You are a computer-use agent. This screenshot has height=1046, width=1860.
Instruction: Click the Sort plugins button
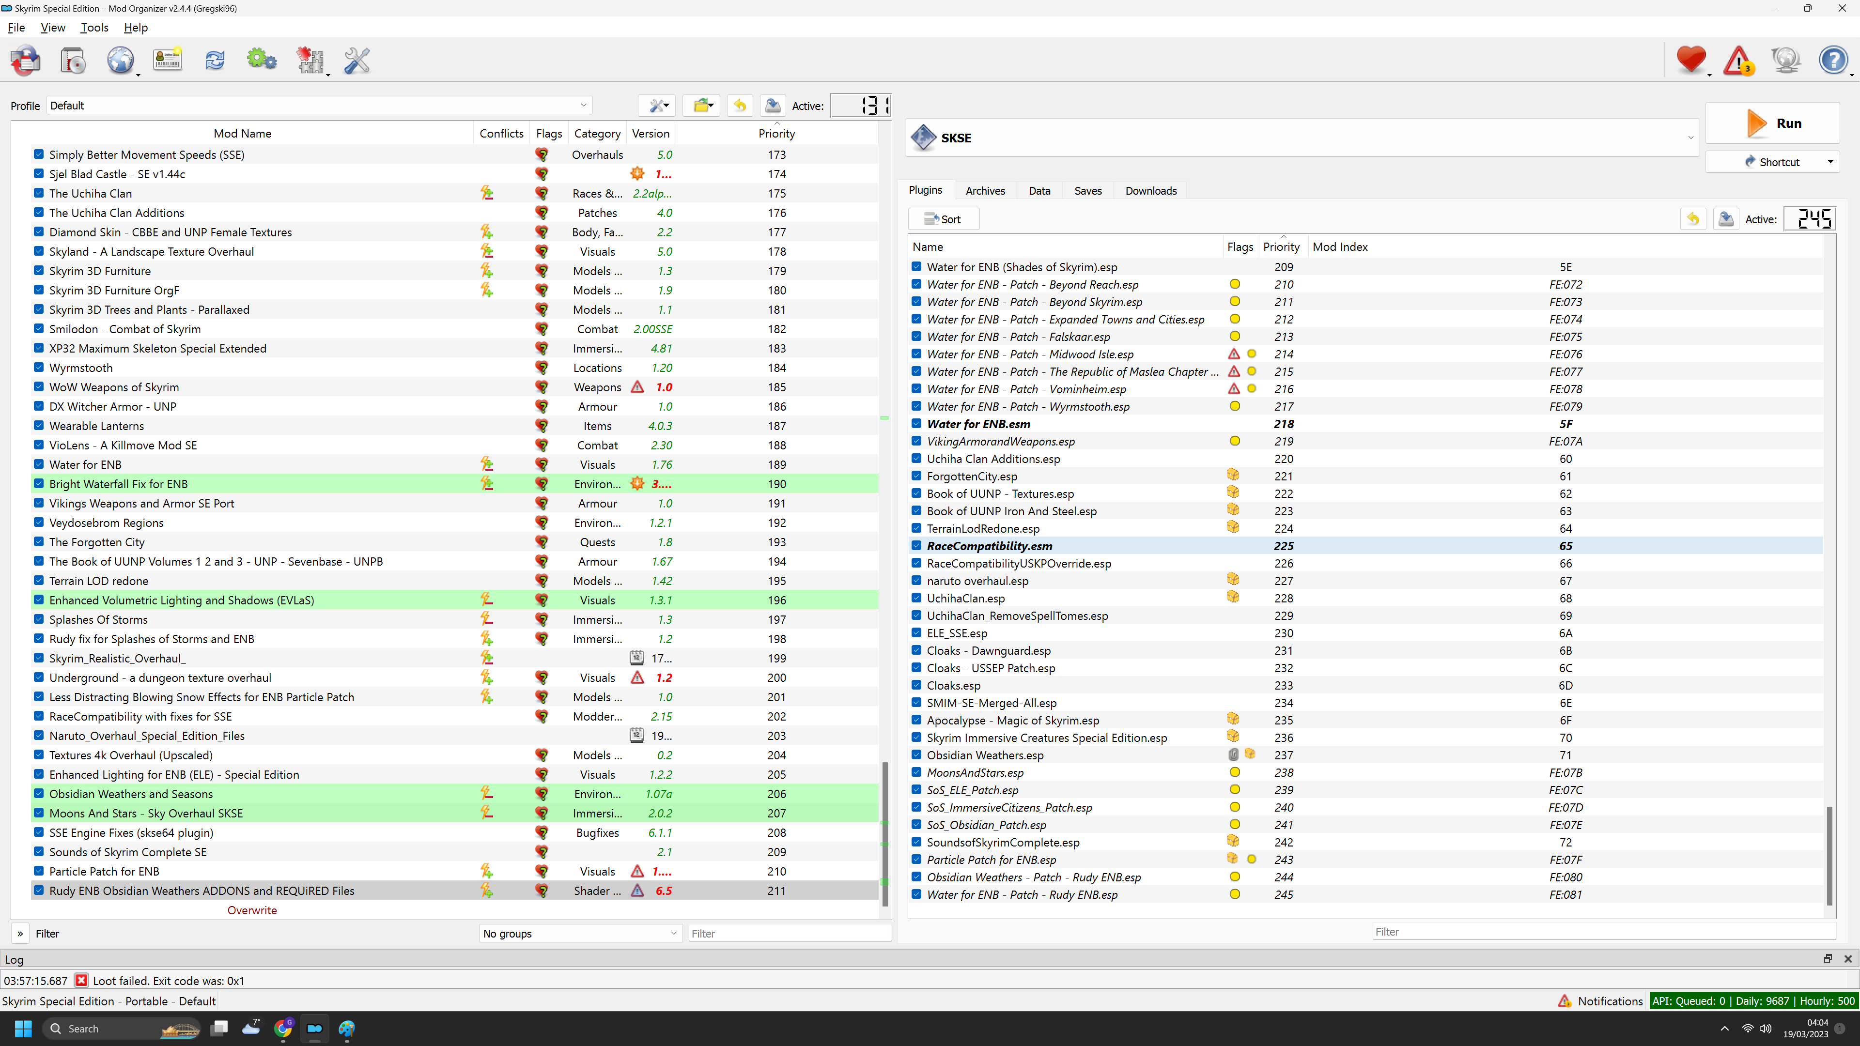pos(943,219)
